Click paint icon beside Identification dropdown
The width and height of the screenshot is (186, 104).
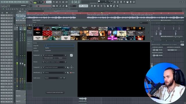click(x=68, y=73)
